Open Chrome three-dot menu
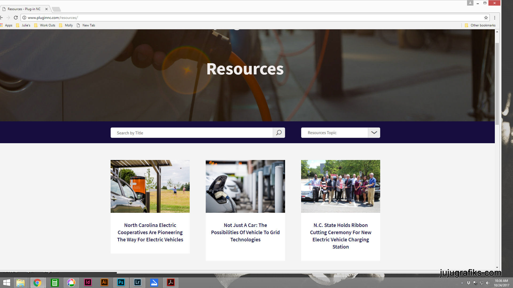The image size is (513, 288). (495, 18)
